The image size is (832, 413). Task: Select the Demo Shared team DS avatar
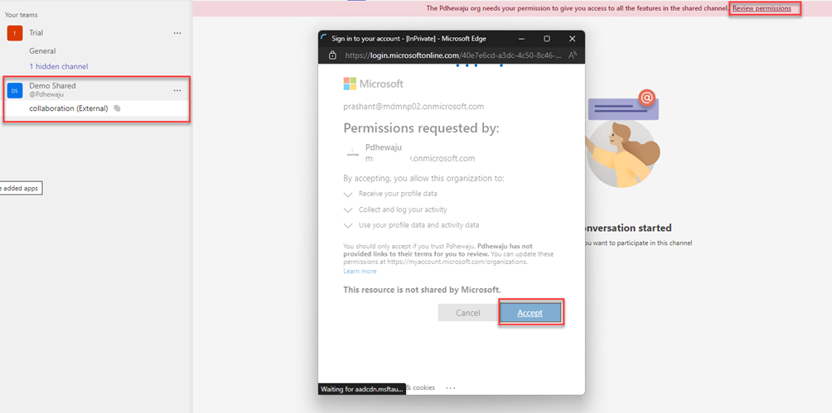coord(15,91)
